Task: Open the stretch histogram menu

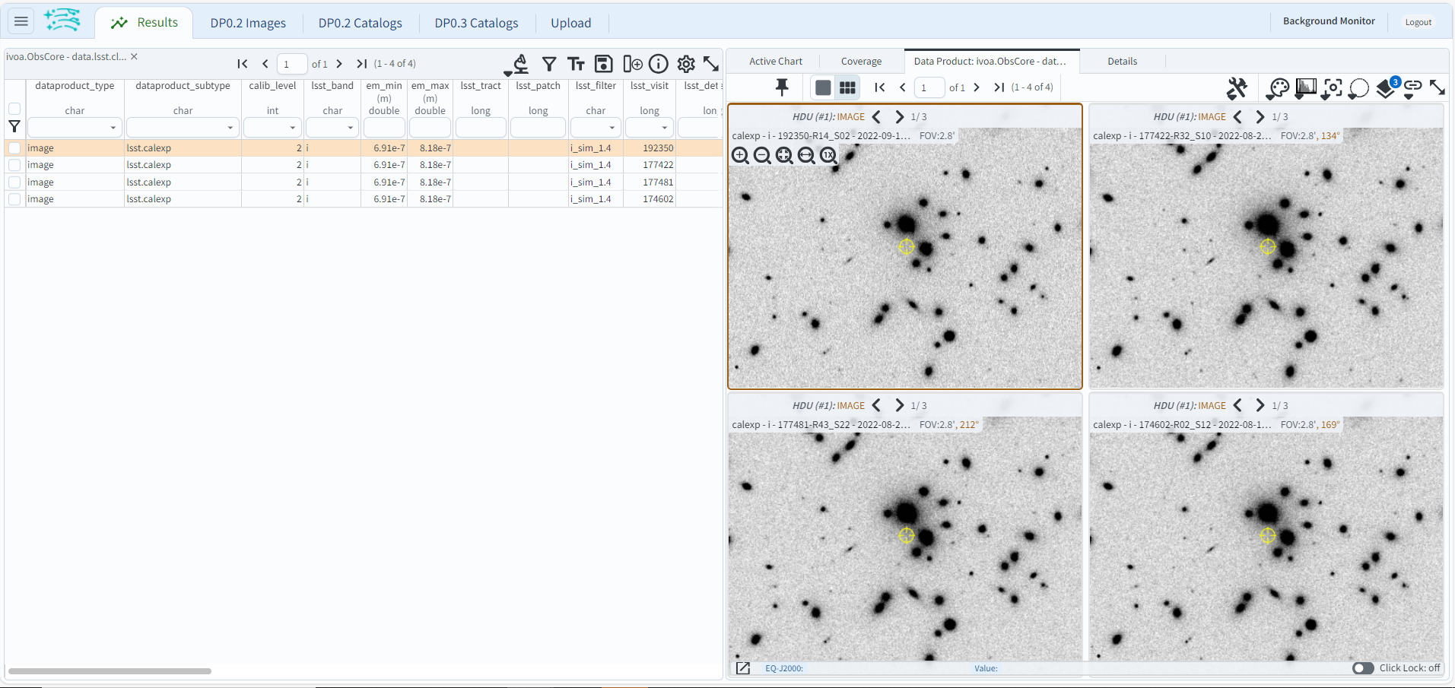Action: click(1305, 89)
